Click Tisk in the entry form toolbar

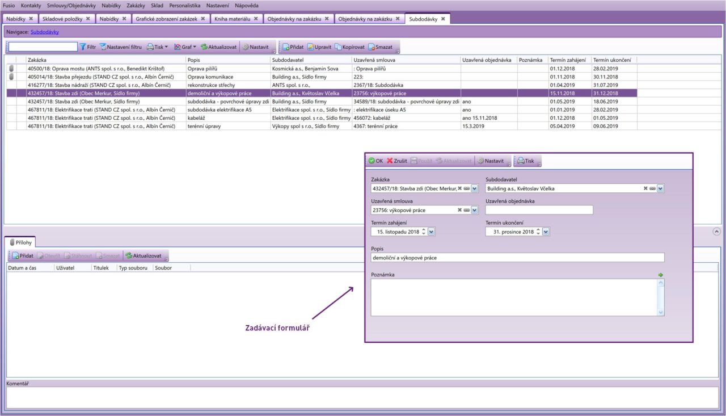point(525,161)
